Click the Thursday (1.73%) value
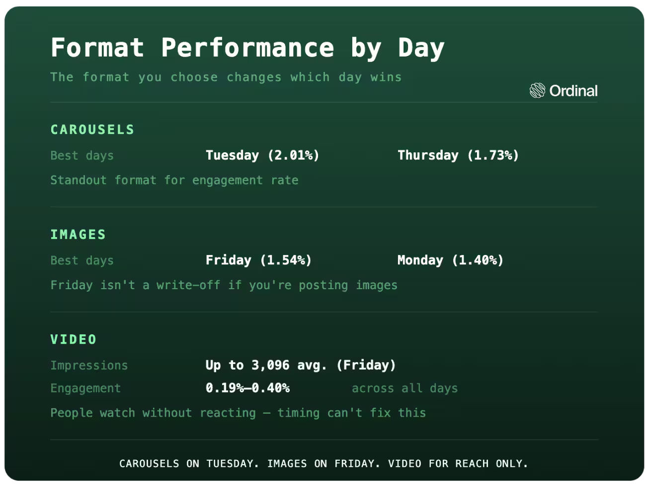 point(458,155)
